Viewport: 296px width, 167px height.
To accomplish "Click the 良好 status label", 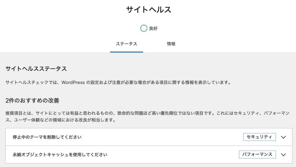I will 153,29.
